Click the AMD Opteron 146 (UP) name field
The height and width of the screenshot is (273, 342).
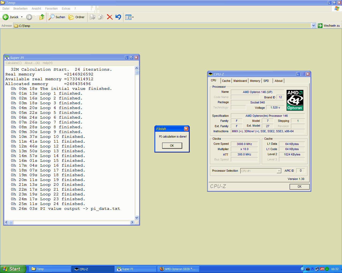click(x=258, y=92)
